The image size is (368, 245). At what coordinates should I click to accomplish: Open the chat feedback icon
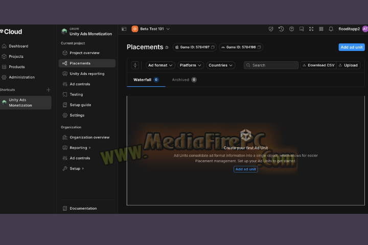(x=302, y=29)
